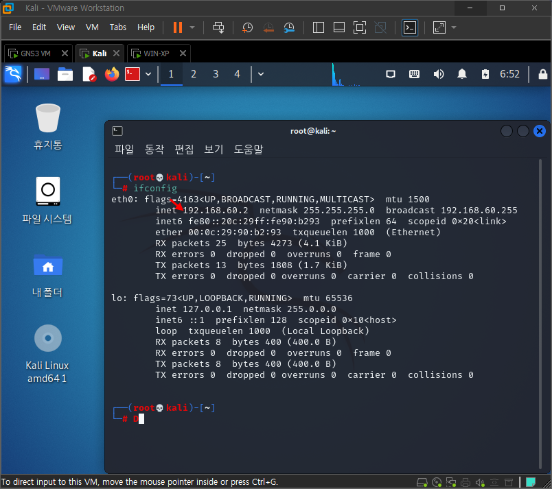
Task: Expand stretch guest options dropdown
Action: [x=454, y=27]
